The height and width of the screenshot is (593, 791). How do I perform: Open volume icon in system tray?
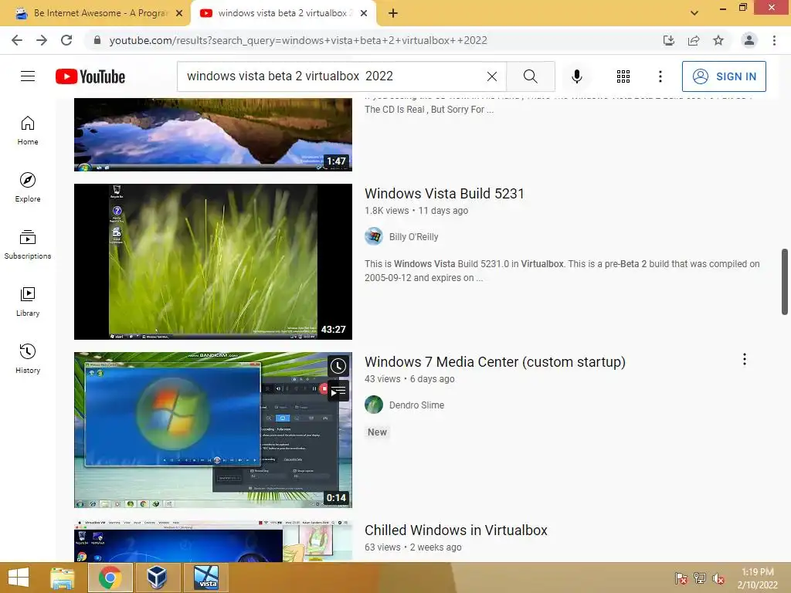[718, 578]
